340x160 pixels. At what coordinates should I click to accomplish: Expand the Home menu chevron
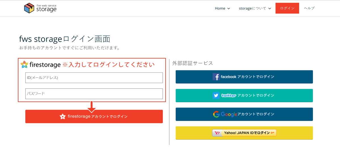229,8
